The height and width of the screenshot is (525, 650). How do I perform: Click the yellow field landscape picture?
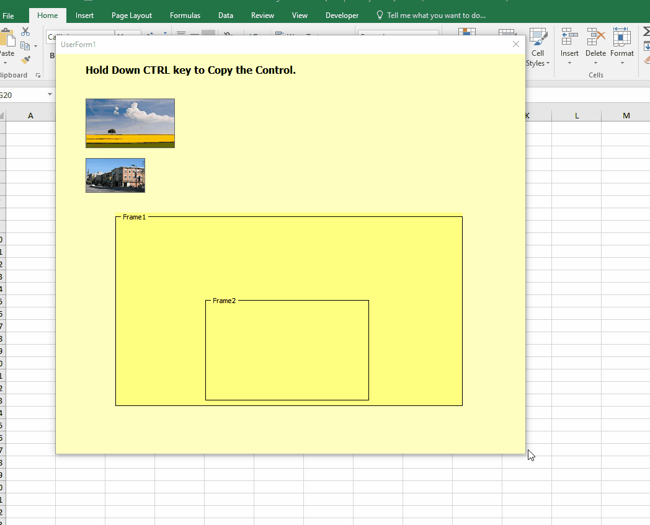(x=130, y=123)
